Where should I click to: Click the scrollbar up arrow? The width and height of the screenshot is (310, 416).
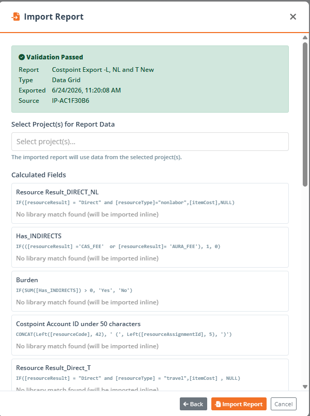305,38
